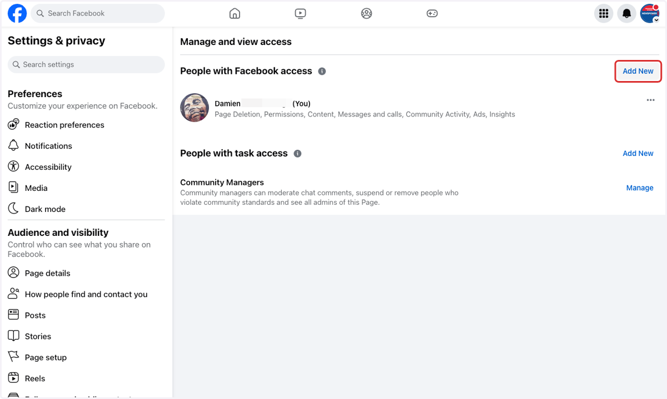
Task: Click the Stories book icon
Action: click(x=13, y=336)
